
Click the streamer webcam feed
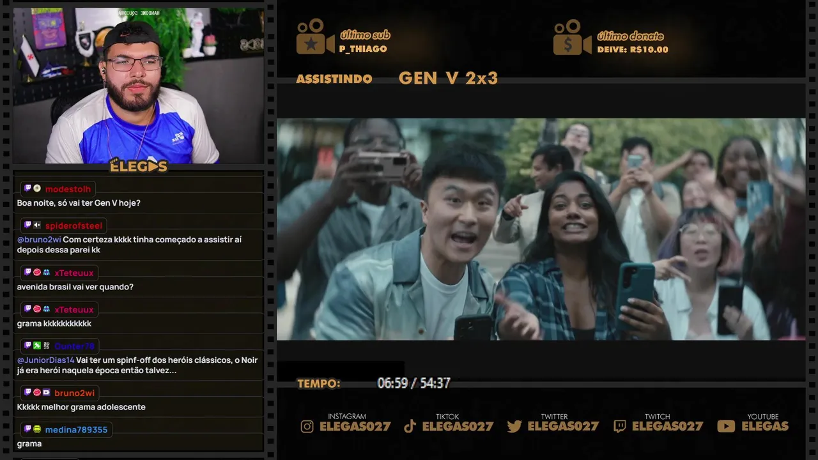pos(138,86)
